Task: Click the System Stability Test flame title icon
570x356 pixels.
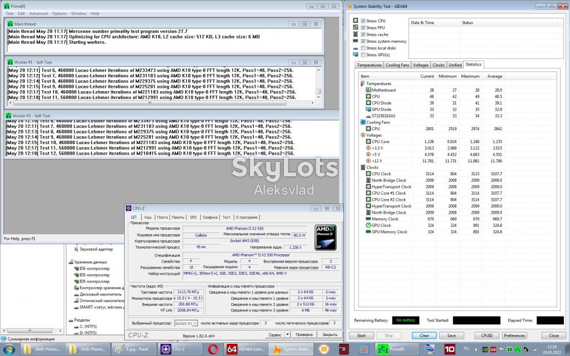Action: (350, 6)
